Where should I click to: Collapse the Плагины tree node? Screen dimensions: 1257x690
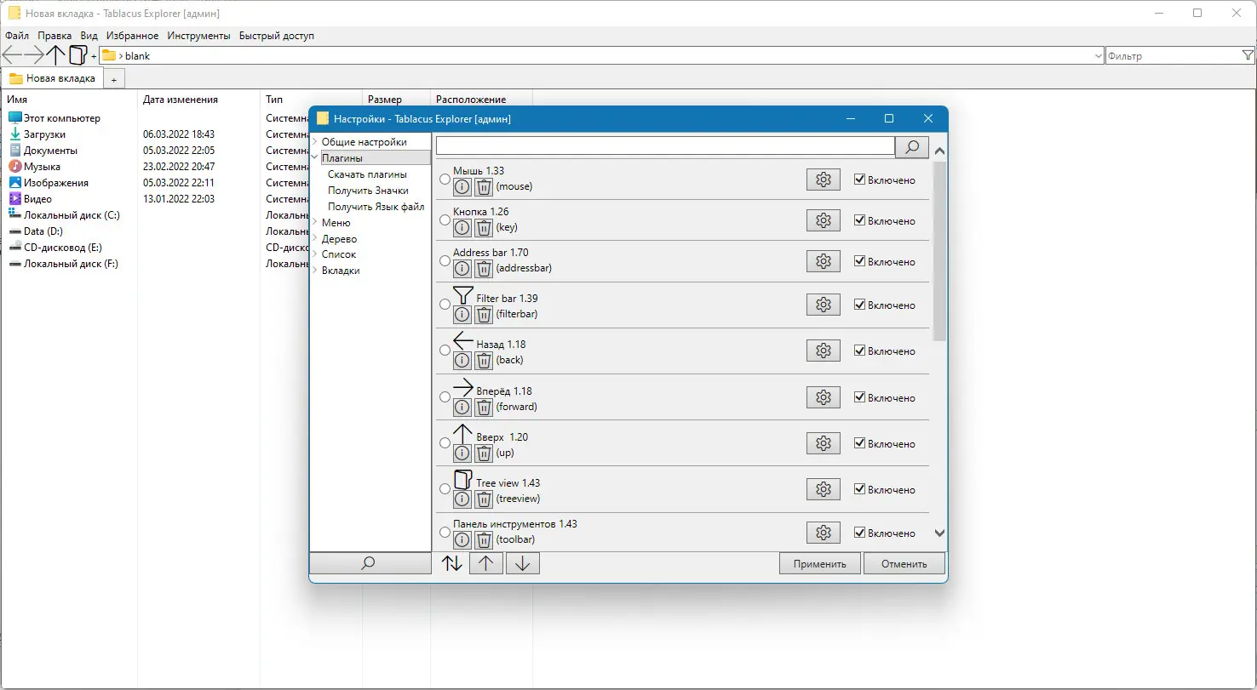[x=315, y=157]
